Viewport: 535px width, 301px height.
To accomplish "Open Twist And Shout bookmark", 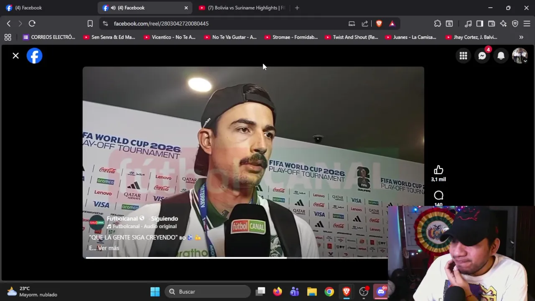I will (351, 37).
